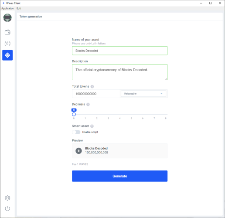This screenshot has height=218, width=225.
Task: Click the B asset logo in preview
Action: click(x=78, y=151)
